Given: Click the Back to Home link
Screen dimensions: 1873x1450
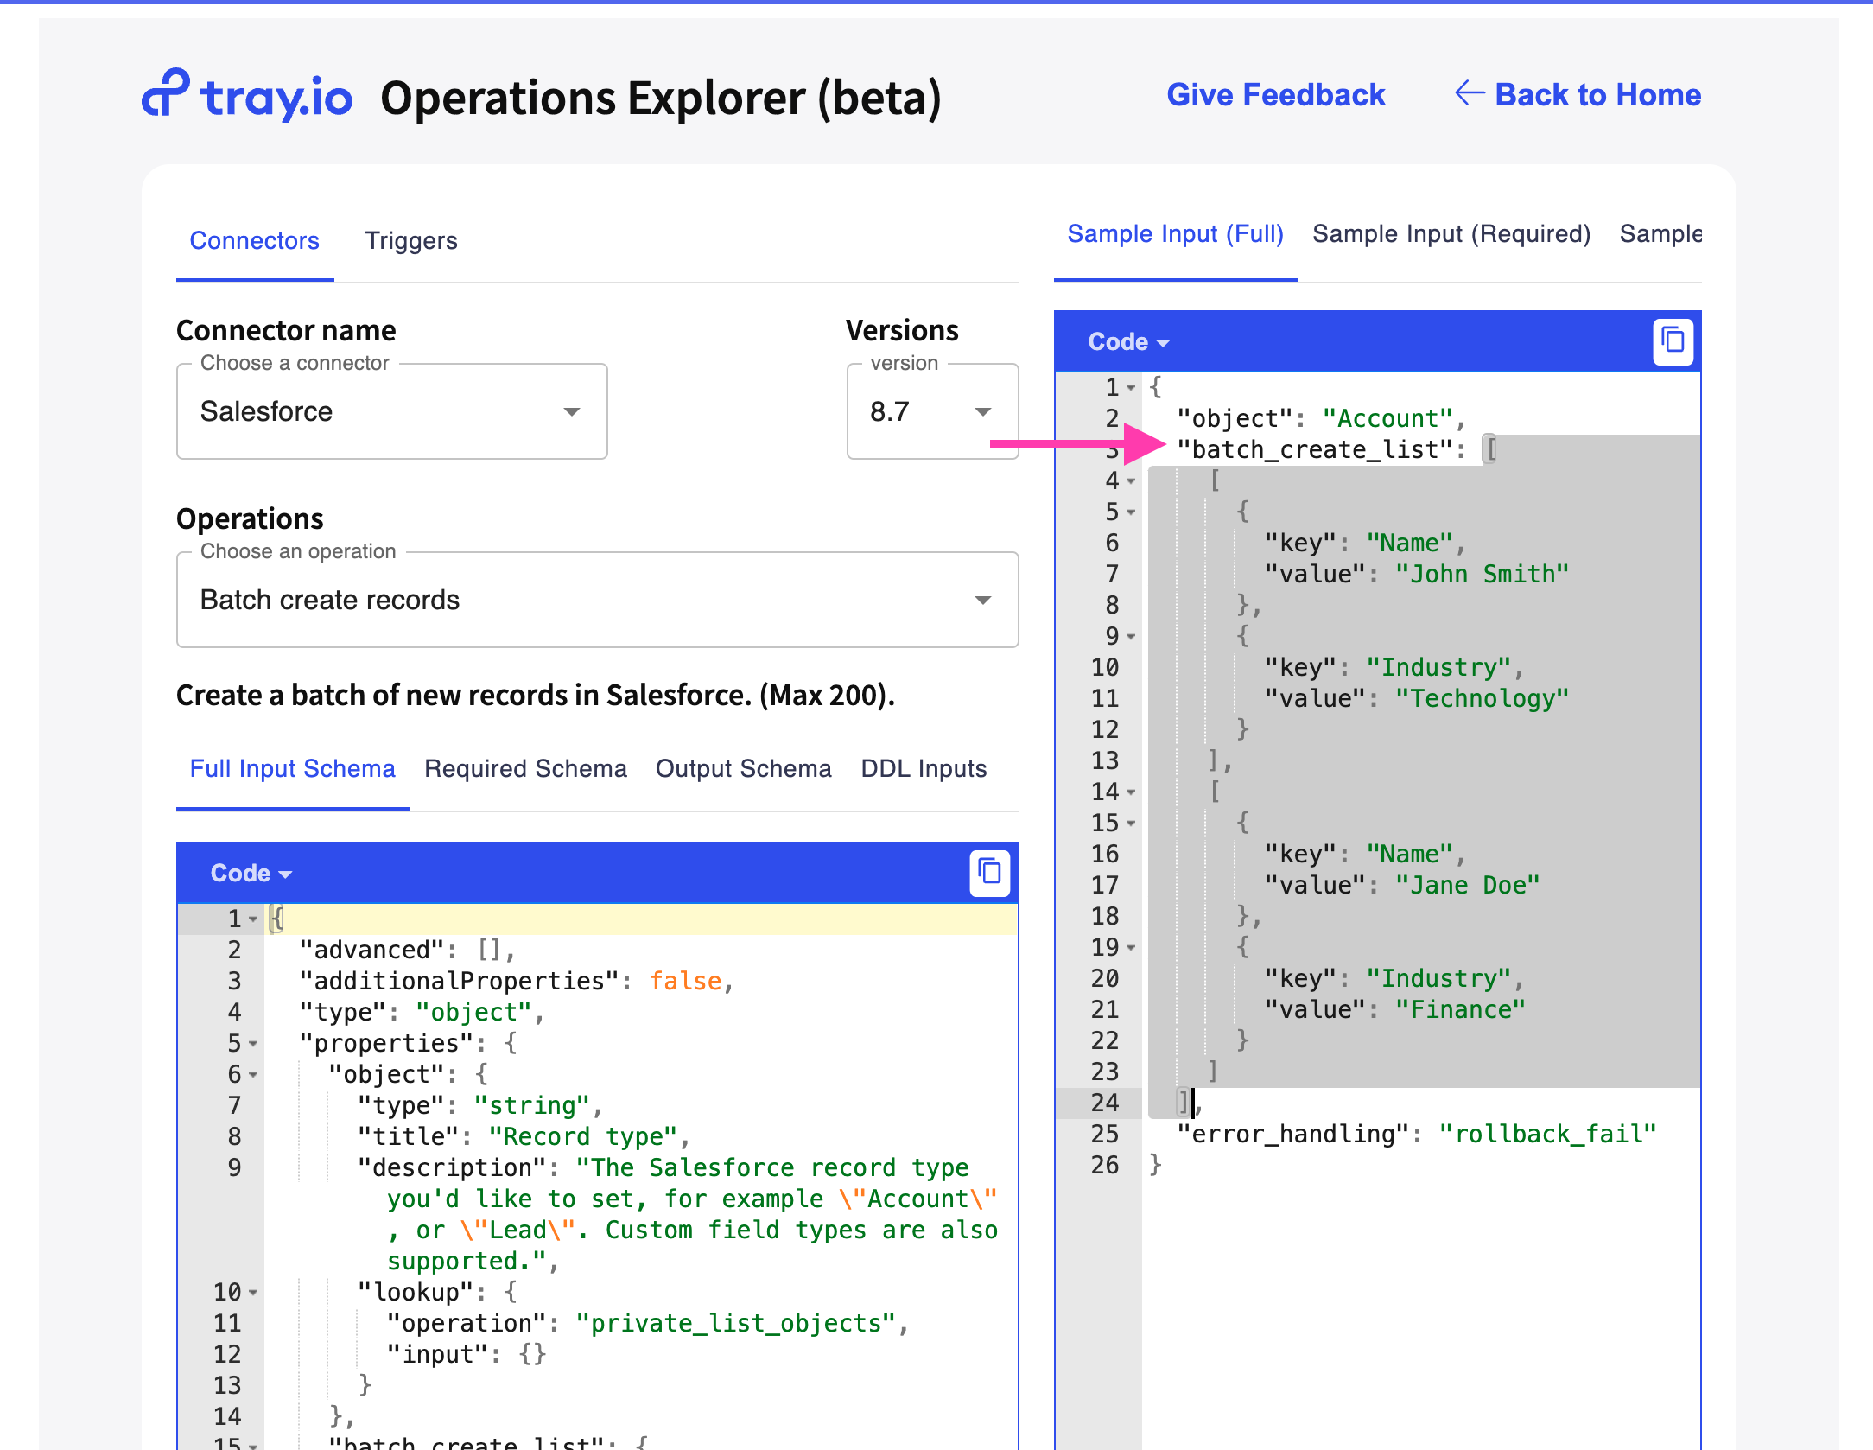Looking at the screenshot, I should click(1597, 94).
